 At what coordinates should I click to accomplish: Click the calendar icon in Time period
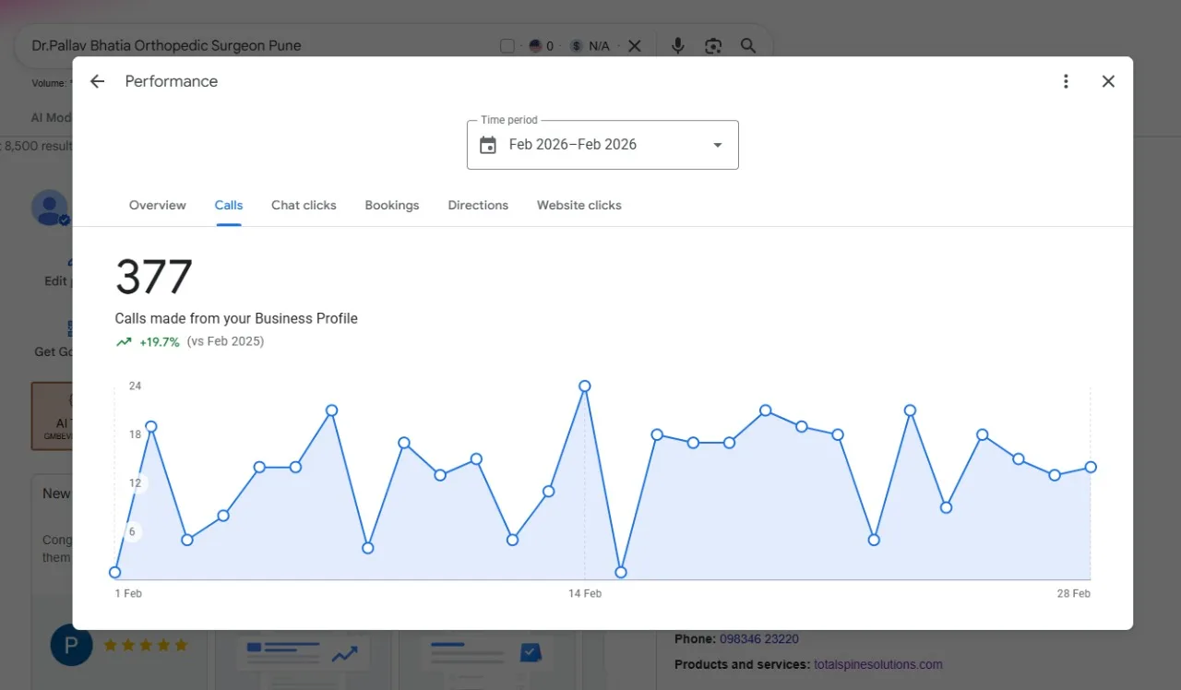tap(488, 145)
